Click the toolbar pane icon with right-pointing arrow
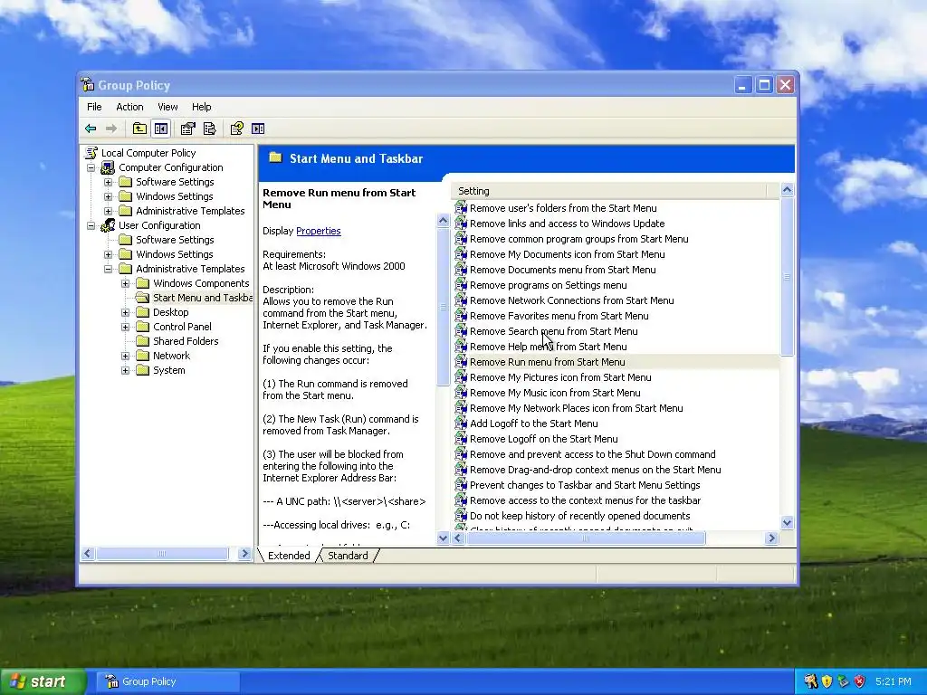Viewport: 927px width, 695px height. 258,129
